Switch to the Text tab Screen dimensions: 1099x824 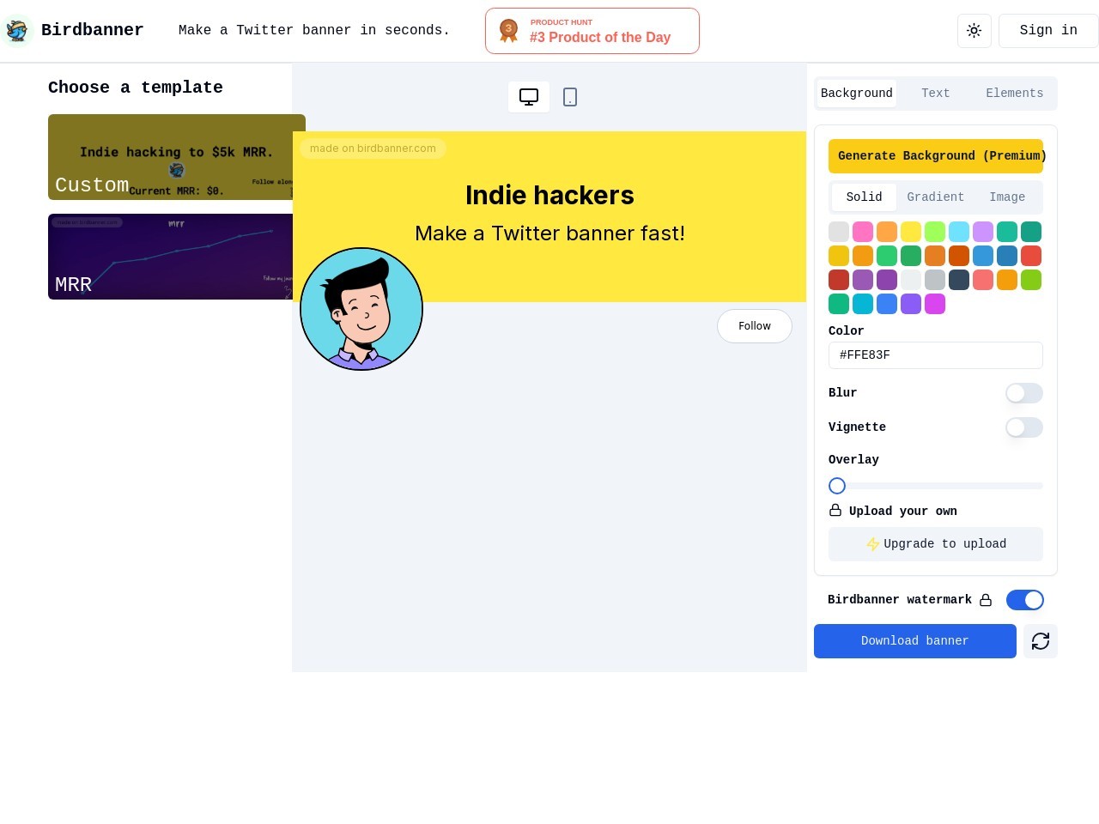click(x=936, y=94)
